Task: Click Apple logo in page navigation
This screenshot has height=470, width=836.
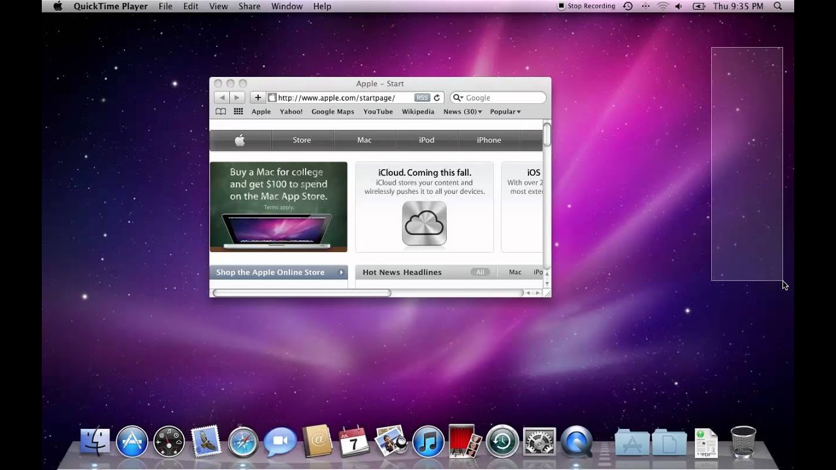Action: click(x=240, y=140)
